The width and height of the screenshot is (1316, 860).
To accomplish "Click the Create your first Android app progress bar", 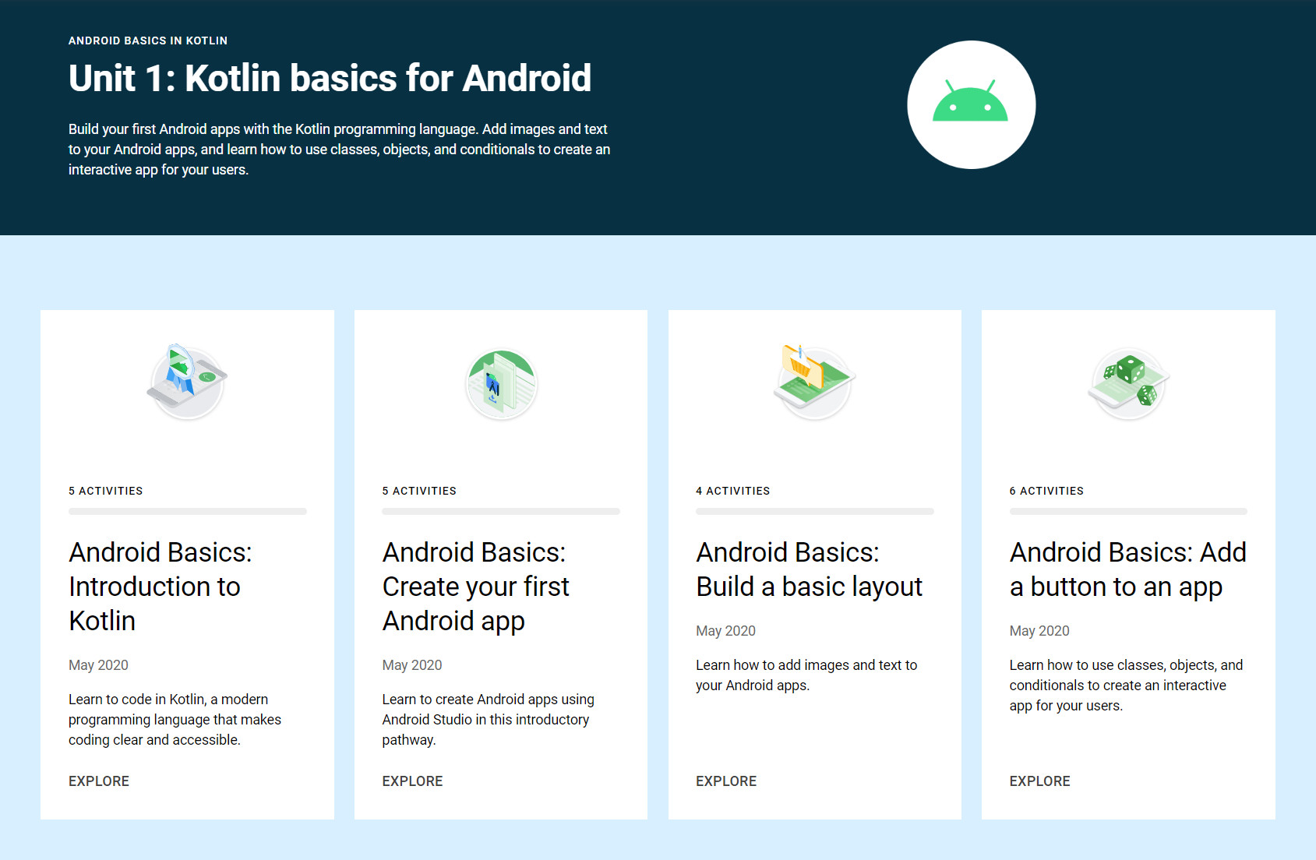I will [501, 512].
